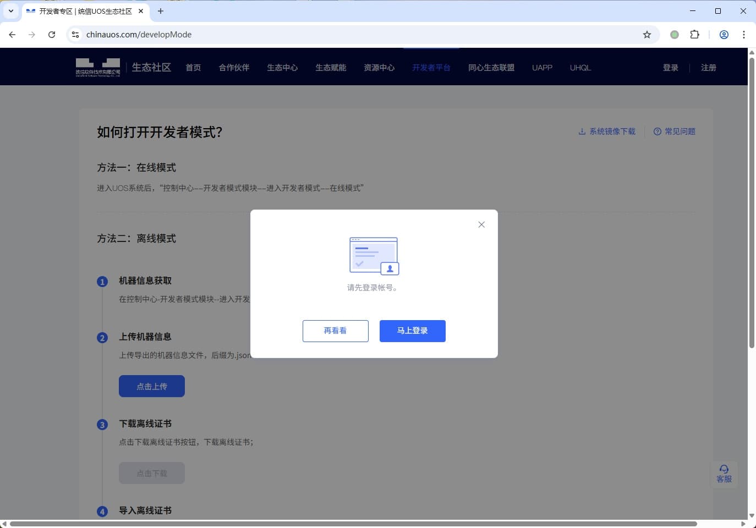This screenshot has height=528, width=756.
Task: Click the 系统镜像下载 link
Action: [607, 131]
